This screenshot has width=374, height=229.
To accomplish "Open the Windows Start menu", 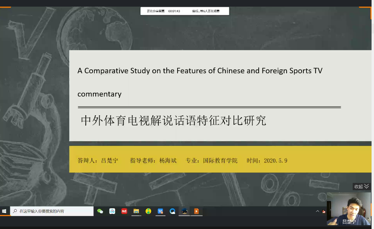I will pos(5,211).
